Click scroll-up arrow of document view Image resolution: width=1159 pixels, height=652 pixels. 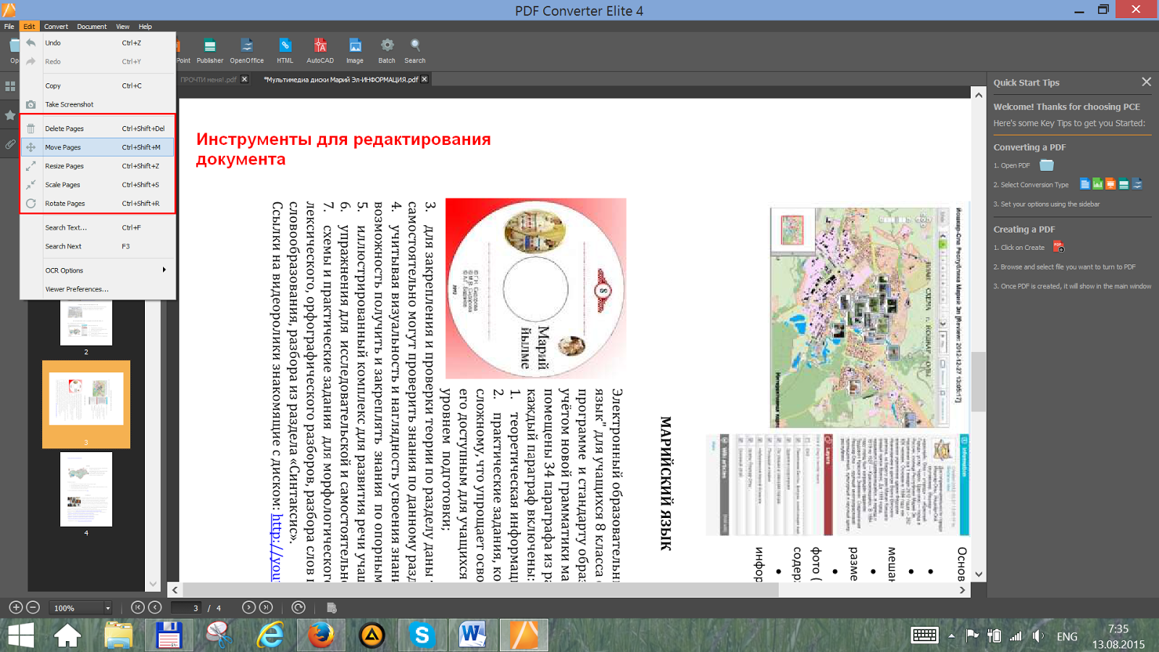pos(979,95)
